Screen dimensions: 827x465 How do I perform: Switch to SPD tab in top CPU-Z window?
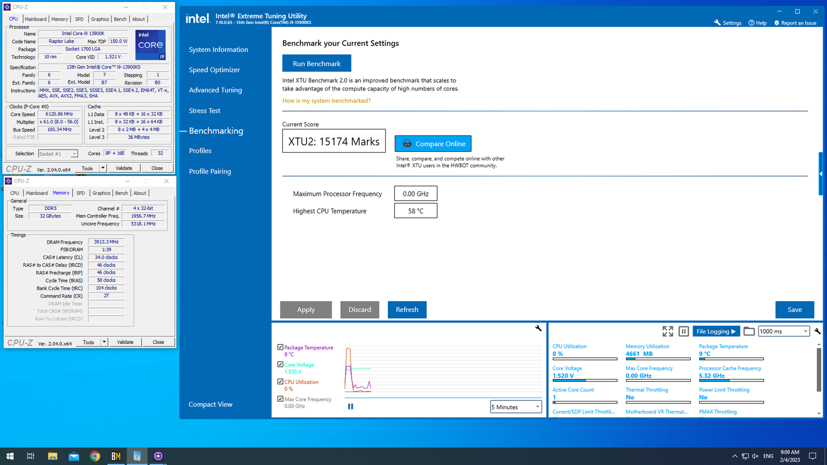79,19
